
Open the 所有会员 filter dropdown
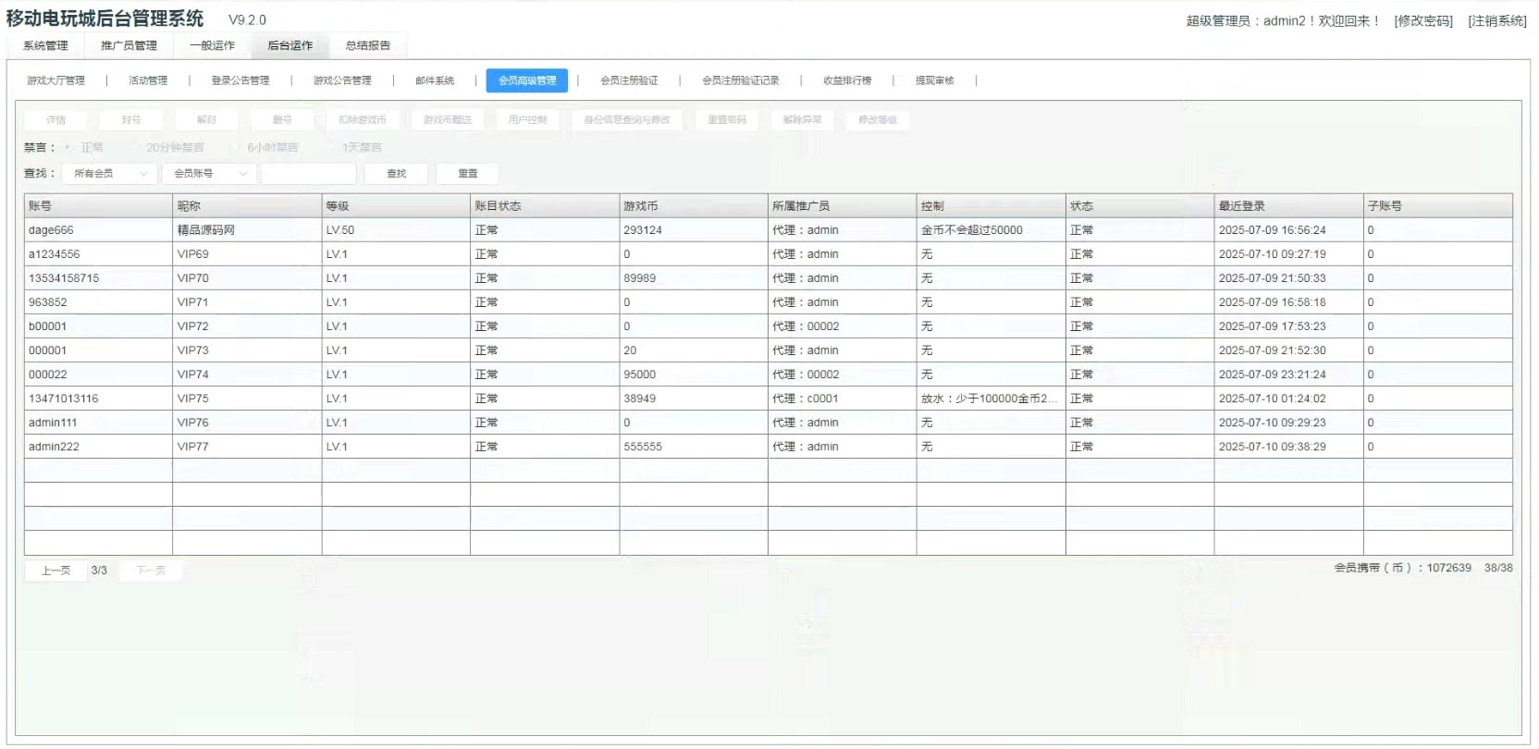(x=109, y=174)
